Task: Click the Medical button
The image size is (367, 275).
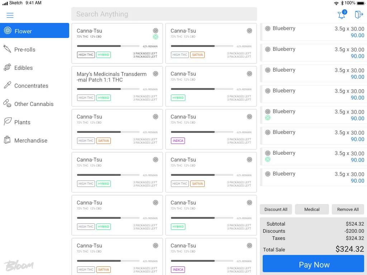Action: point(312,209)
